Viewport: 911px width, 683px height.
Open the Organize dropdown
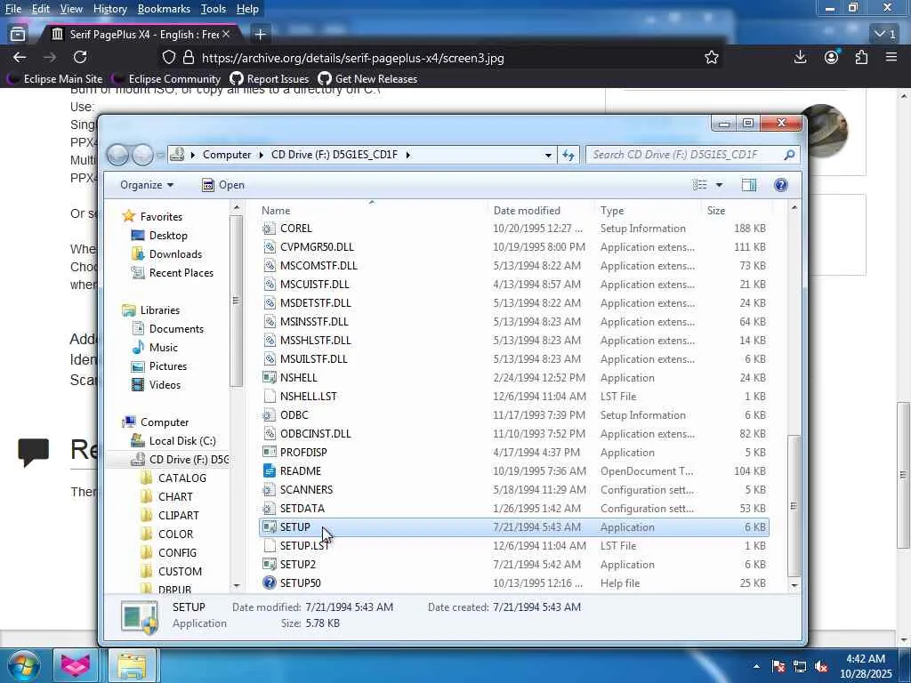[x=147, y=185]
